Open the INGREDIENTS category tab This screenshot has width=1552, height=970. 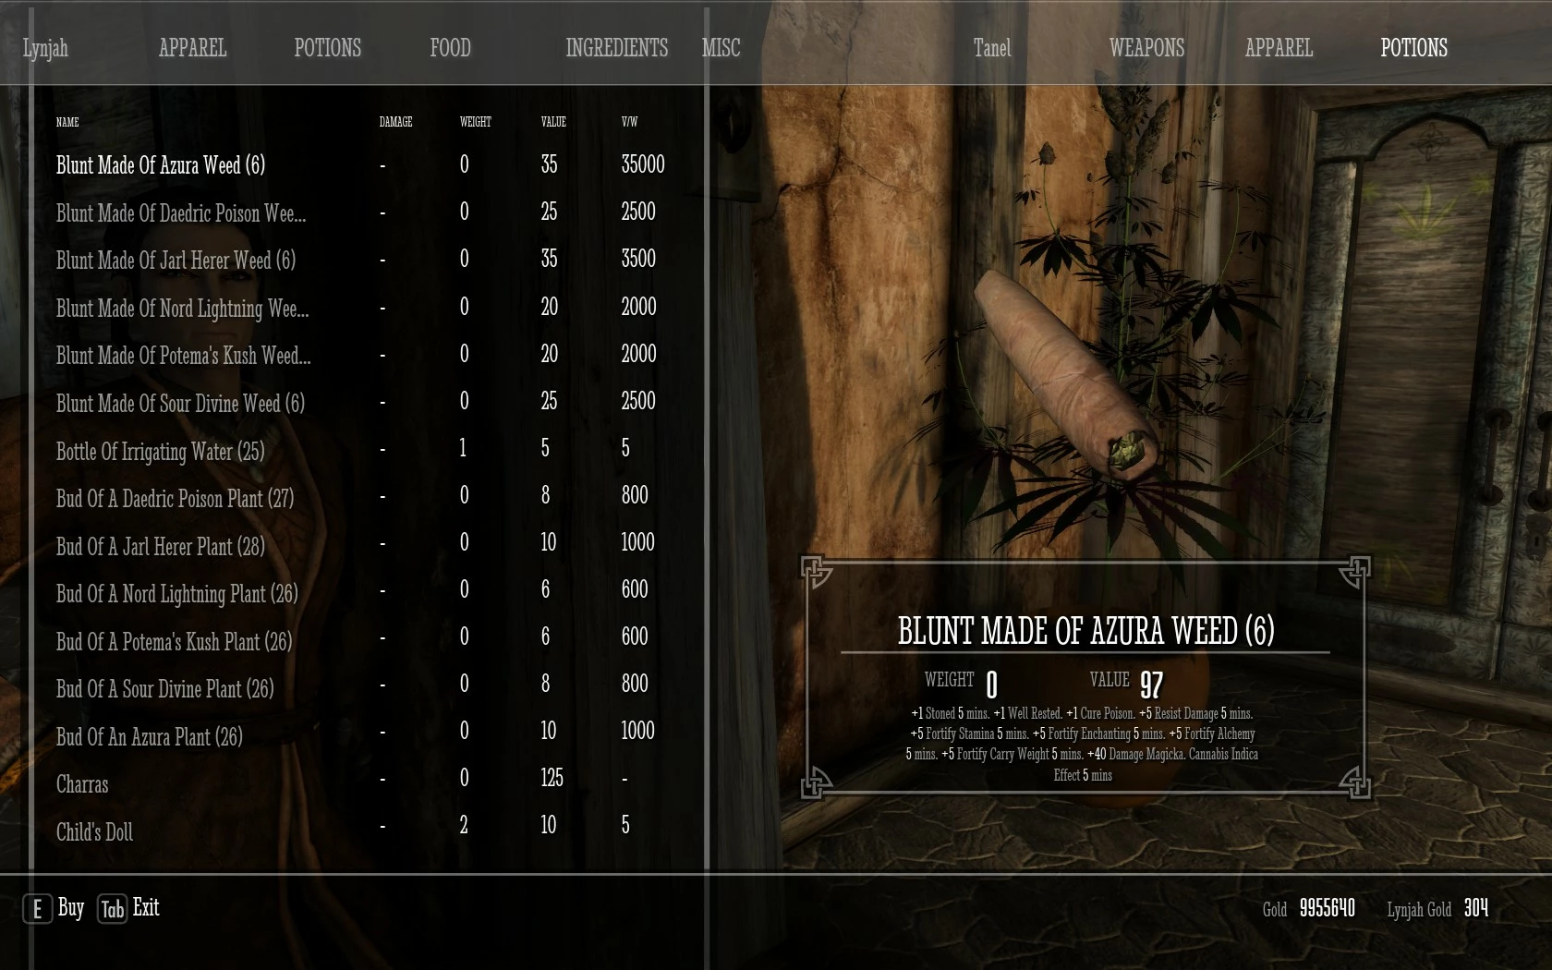616,48
